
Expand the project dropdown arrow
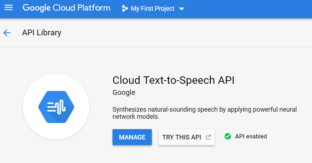tap(182, 9)
